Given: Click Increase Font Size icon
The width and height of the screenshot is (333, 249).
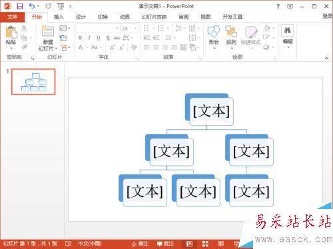Looking at the screenshot, I should (x=113, y=47).
